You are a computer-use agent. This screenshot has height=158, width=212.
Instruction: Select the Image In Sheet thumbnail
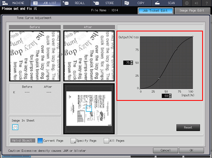(x=15, y=127)
